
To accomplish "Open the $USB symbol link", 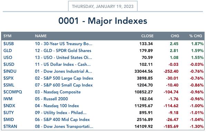I will 9,44.
